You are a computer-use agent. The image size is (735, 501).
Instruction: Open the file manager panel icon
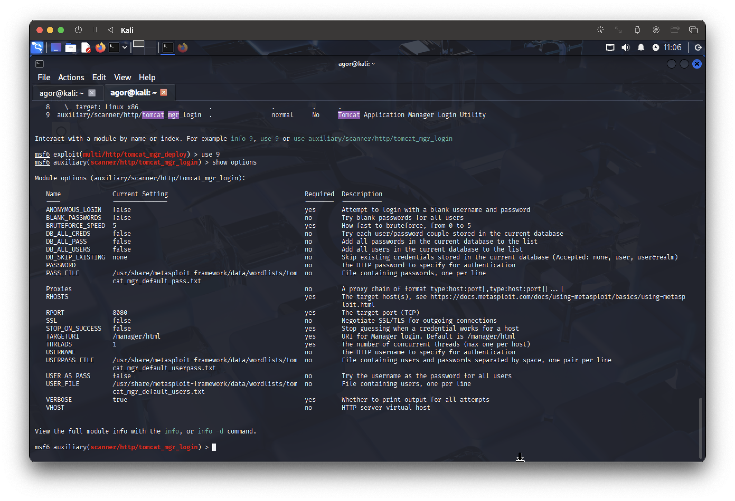(x=70, y=48)
